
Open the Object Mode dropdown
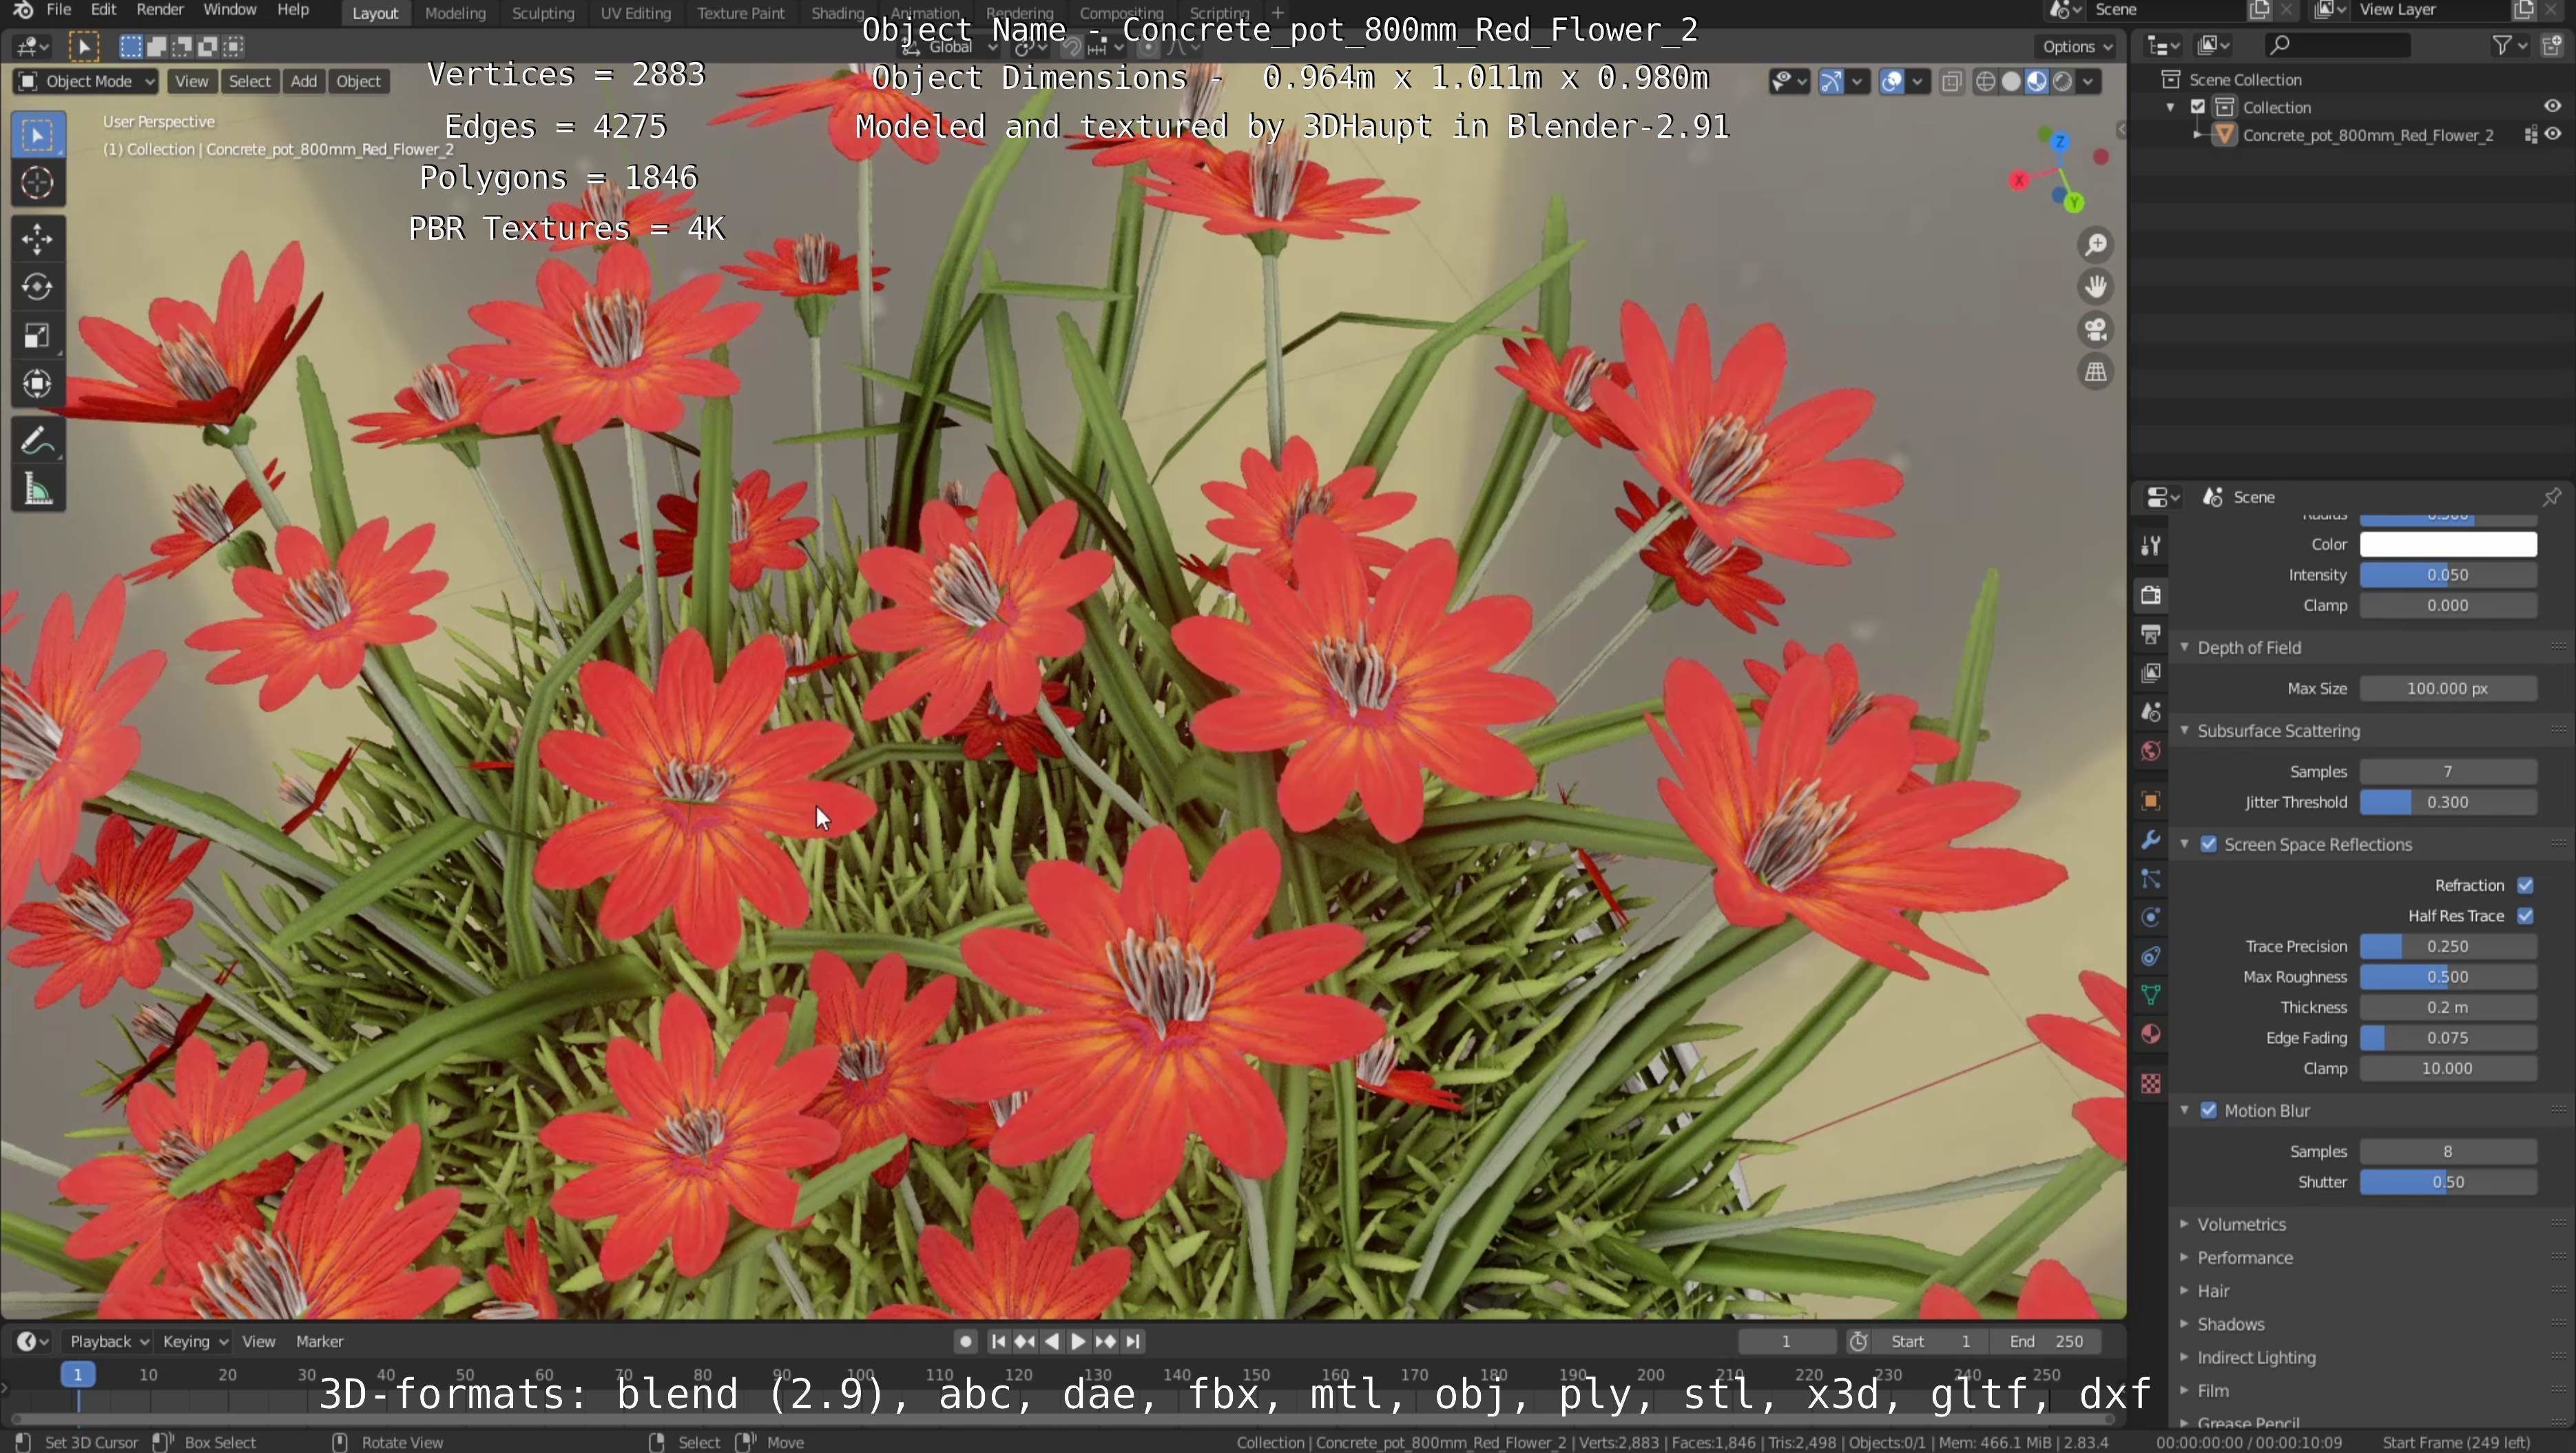(86, 81)
